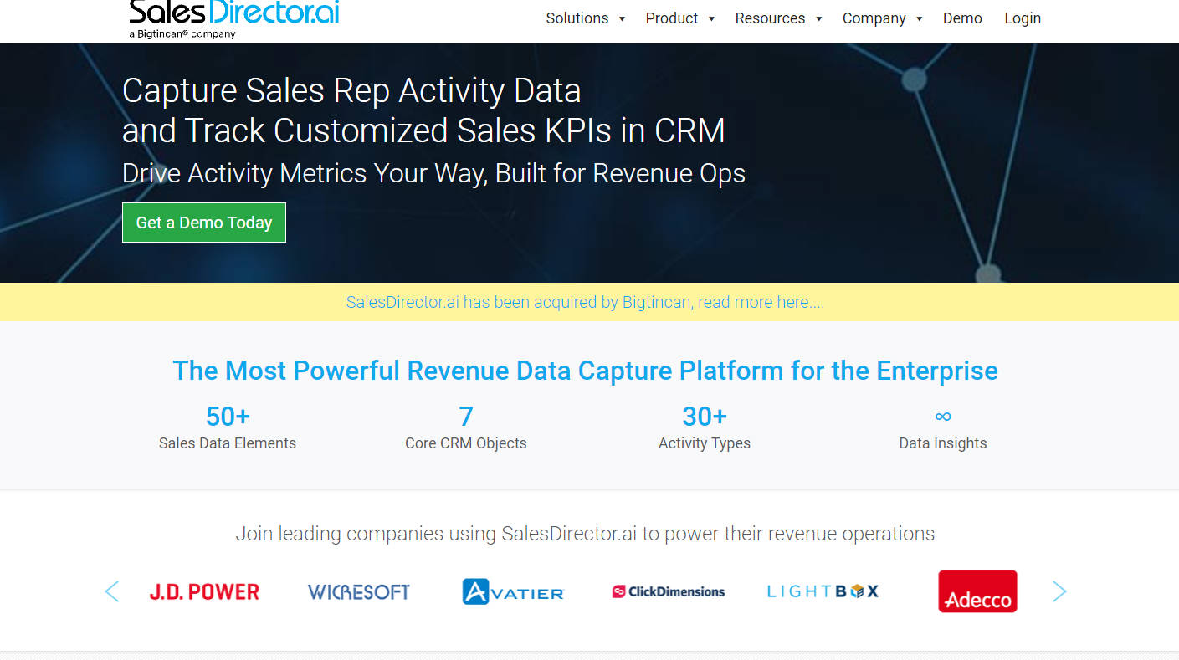Click the LIGHTBOX logo
This screenshot has width=1179, height=660.
[822, 591]
